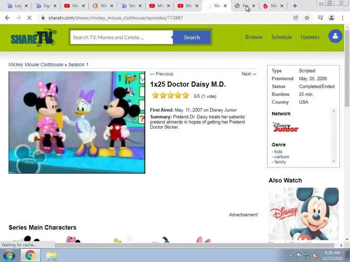Viewport: 350px width, 262px height.
Task: Click the network tray icon
Action: (307, 256)
